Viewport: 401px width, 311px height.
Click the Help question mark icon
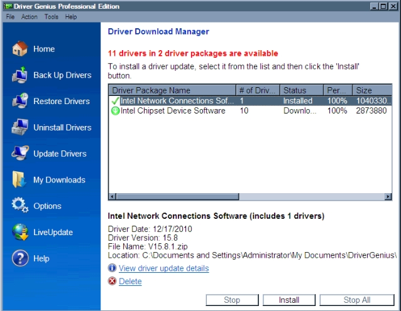[x=20, y=258]
